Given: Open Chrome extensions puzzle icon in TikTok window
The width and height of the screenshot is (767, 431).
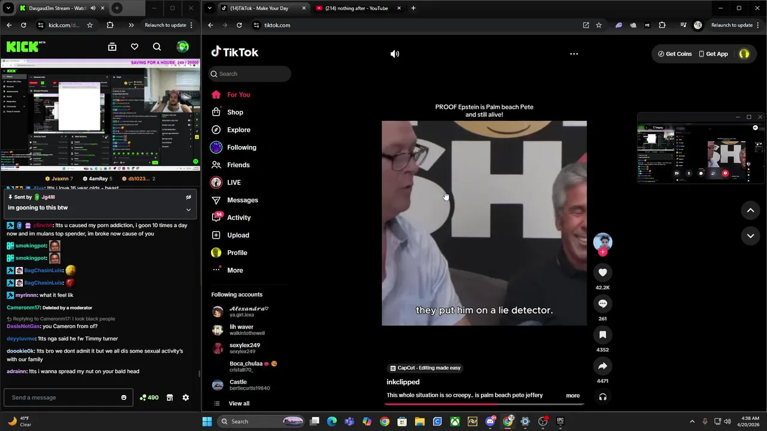Looking at the screenshot, I should pyautogui.click(x=662, y=25).
